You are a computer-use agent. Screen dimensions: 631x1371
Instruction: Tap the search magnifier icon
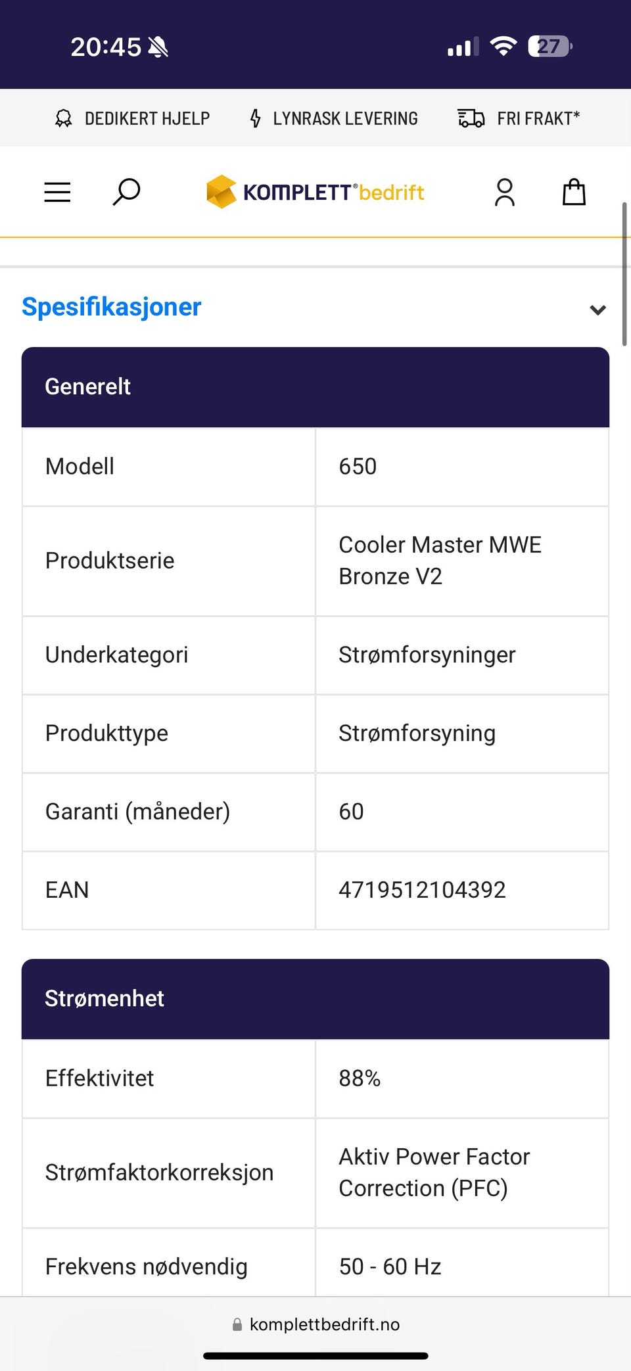click(x=126, y=192)
